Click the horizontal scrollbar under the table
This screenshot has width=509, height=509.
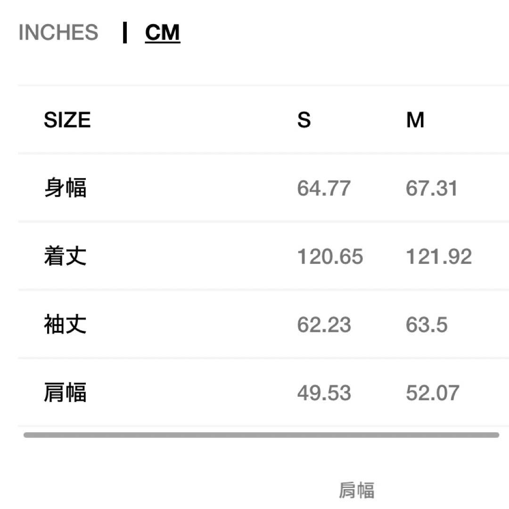coord(261,435)
